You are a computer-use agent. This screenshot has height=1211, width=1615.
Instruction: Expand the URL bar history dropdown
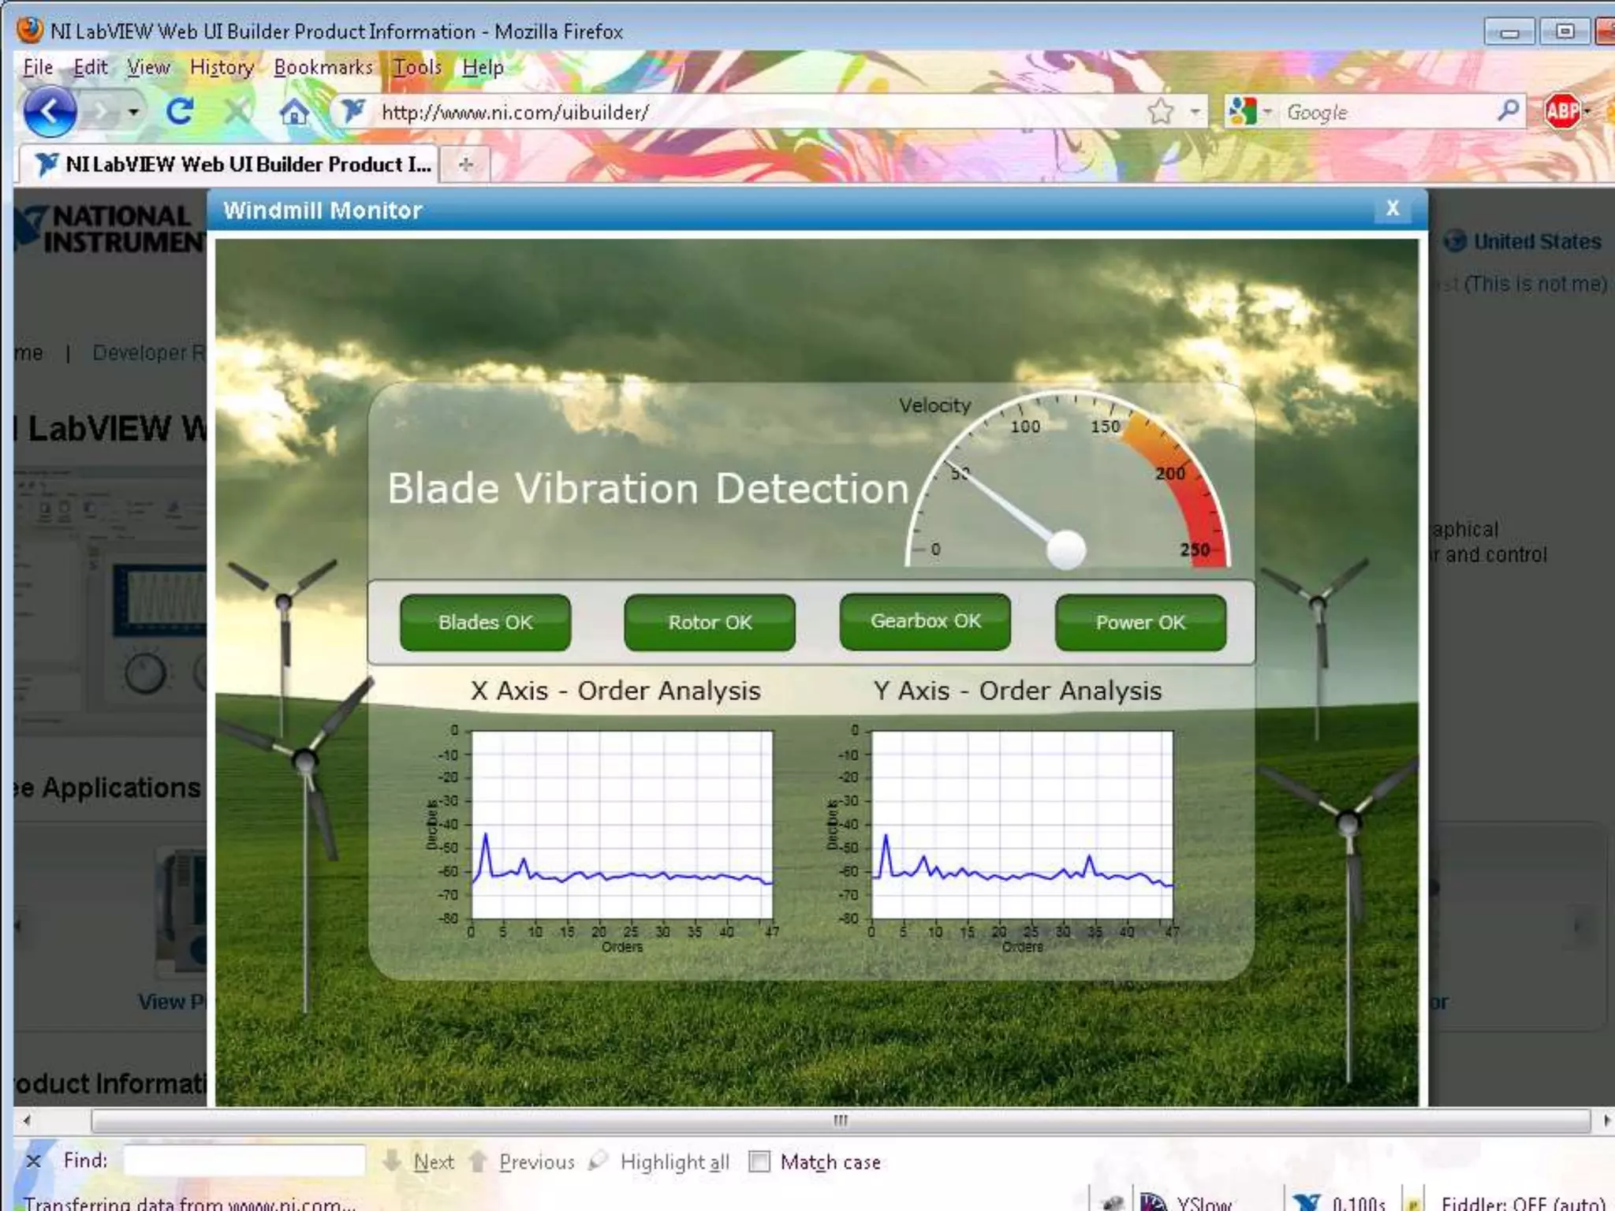click(1196, 112)
